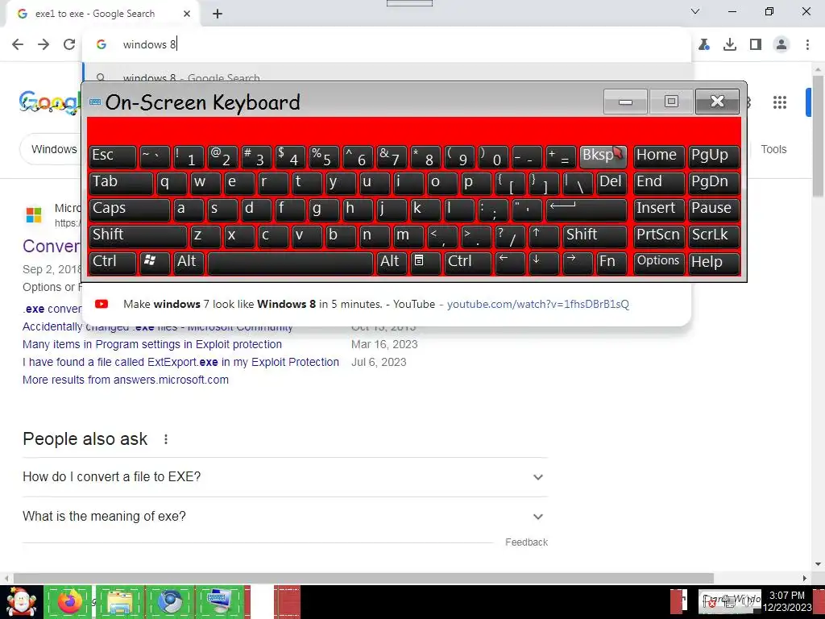Go back with the Chrome back arrow
Viewport: 825px width, 619px height.
pyautogui.click(x=18, y=44)
